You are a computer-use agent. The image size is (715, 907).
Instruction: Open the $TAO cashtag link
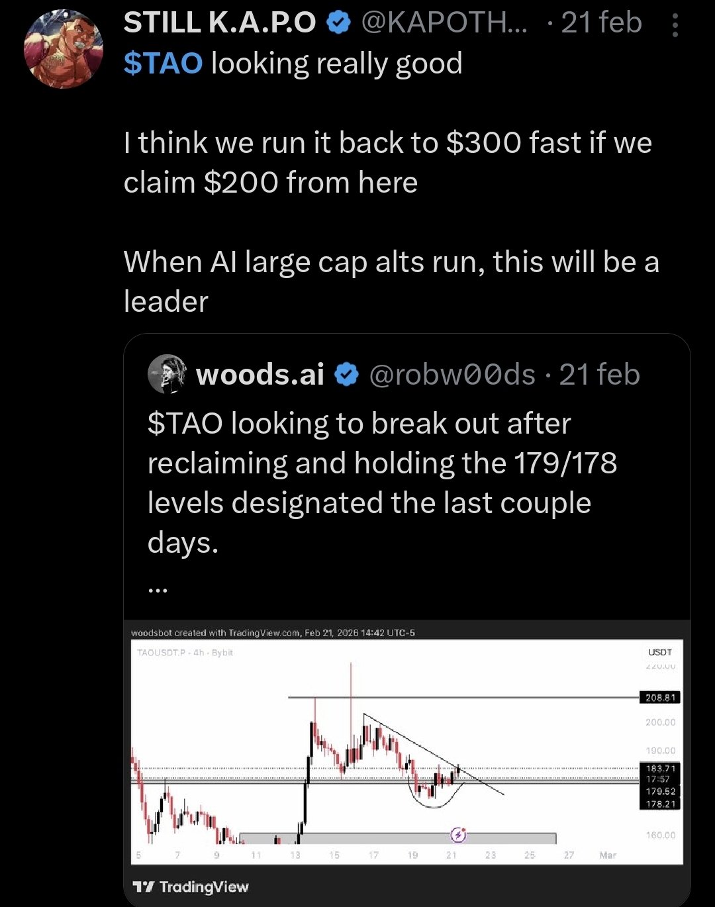point(163,64)
